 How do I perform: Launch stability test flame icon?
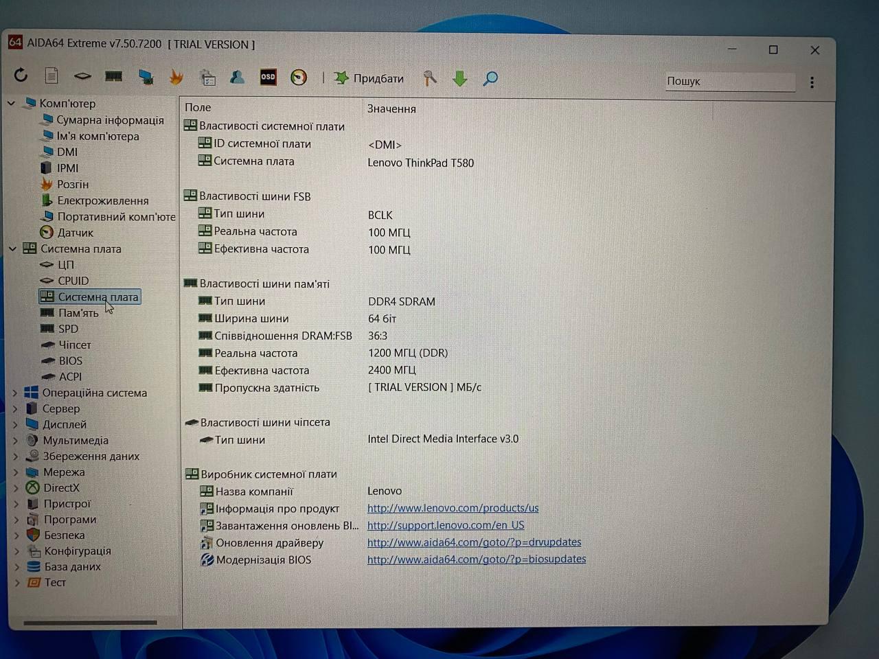(x=176, y=77)
